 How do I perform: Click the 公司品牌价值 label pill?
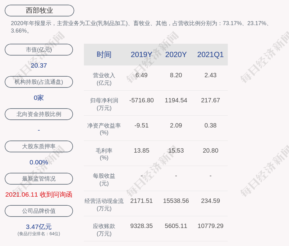tap(39, 211)
